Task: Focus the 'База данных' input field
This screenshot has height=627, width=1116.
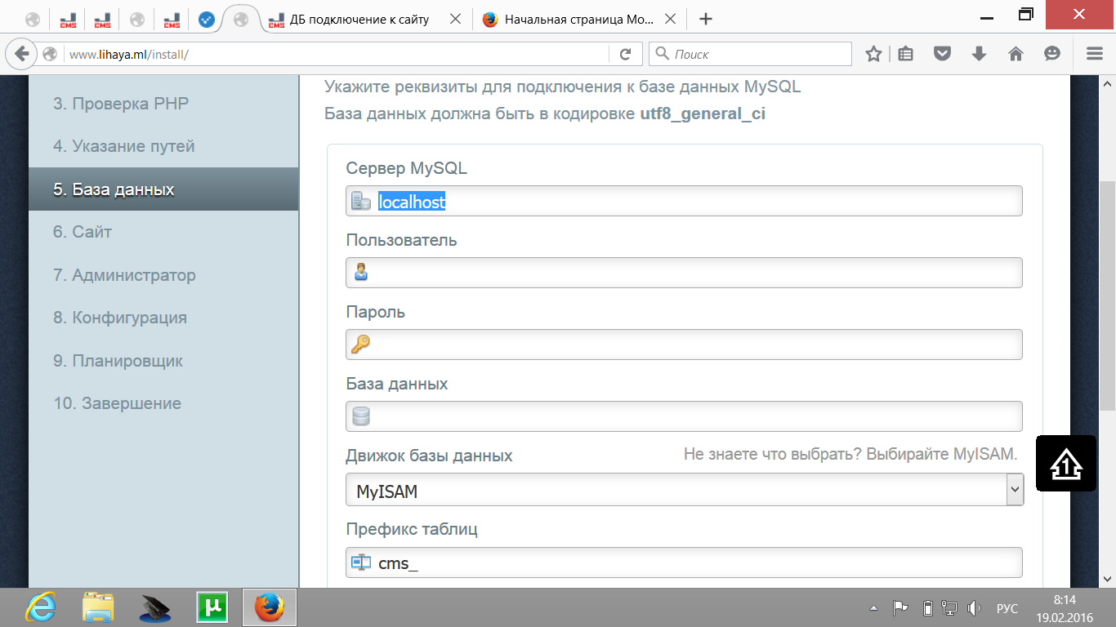Action: [684, 416]
